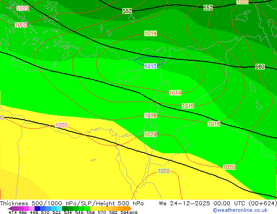Click the 522 value in the legend
This screenshot has height=214, width=277.
coord(56,212)
